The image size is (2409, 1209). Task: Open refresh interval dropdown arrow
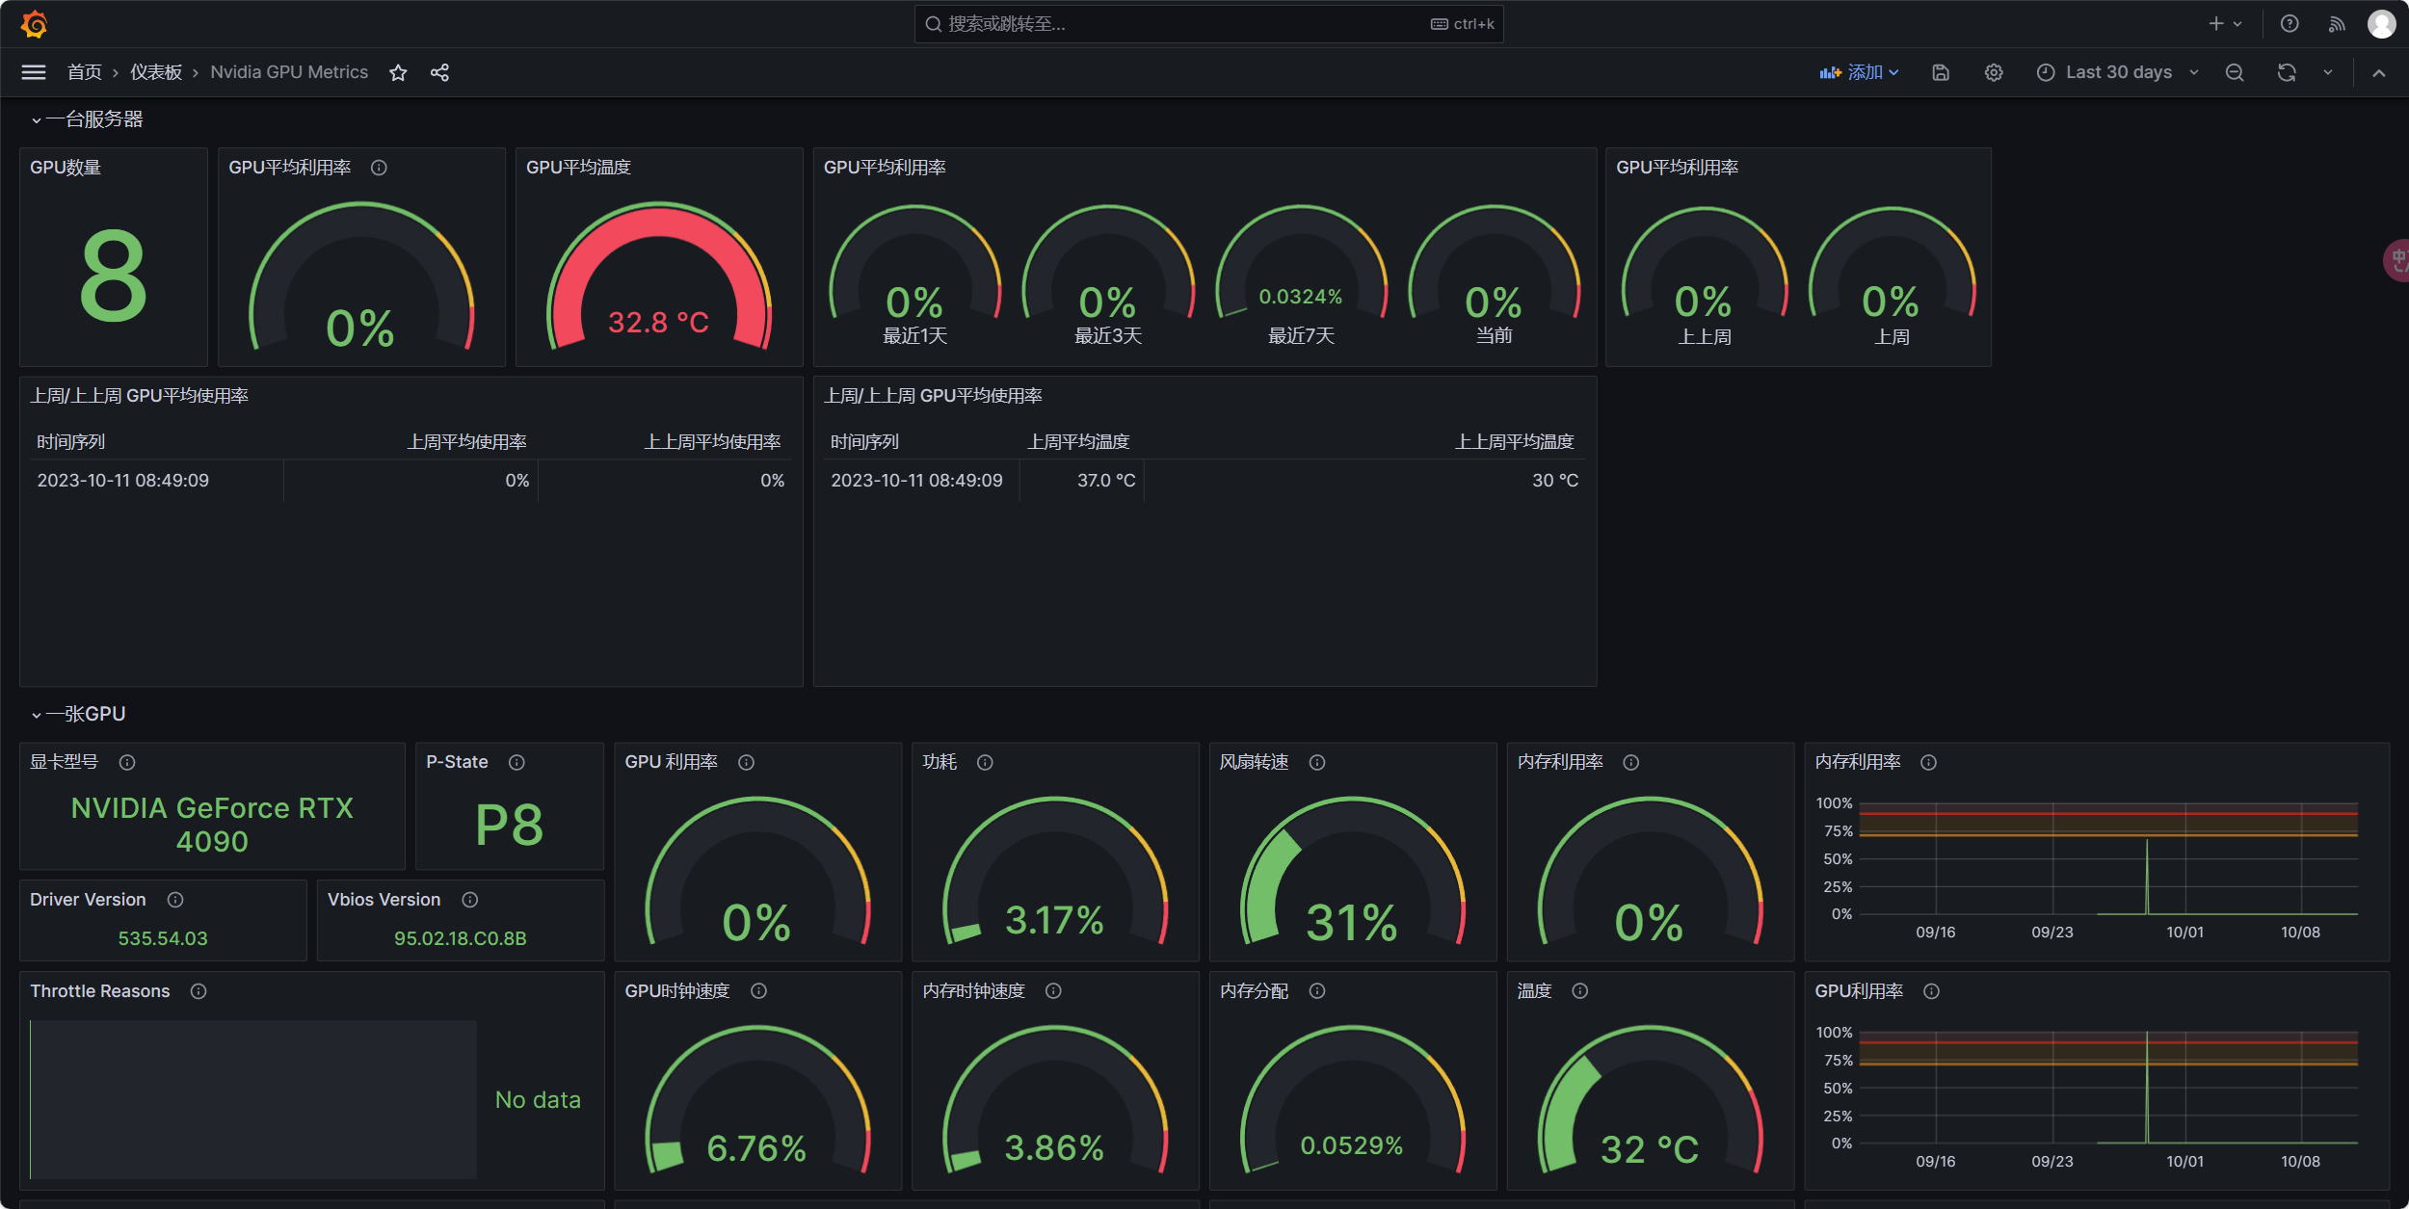[x=2328, y=72]
